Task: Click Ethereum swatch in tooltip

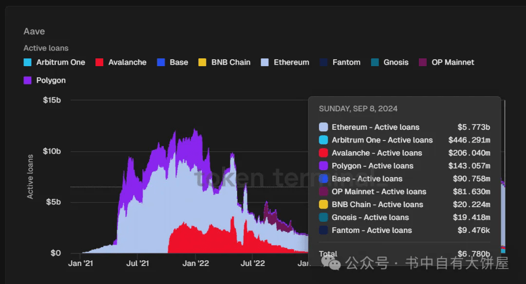Action: click(x=323, y=127)
